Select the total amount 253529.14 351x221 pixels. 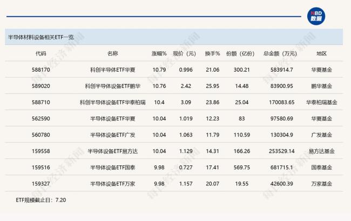click(281, 151)
